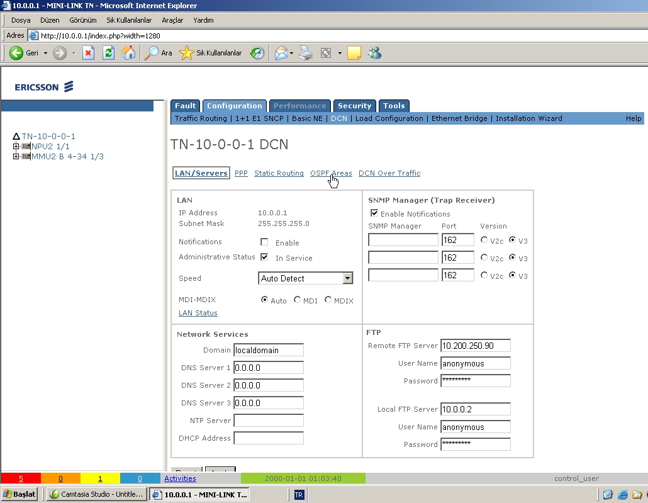
Task: Toggle Administrative Status In Service checkbox
Action: [x=264, y=257]
